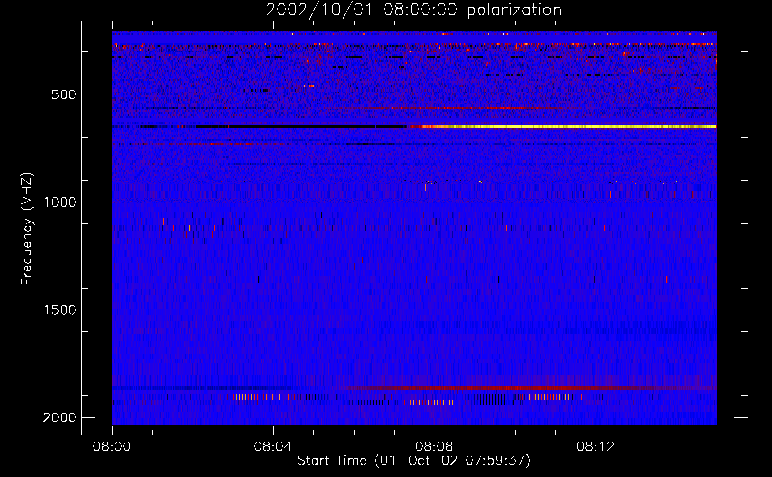Click the 500 frequency tick label
This screenshot has width=772, height=477.
[64, 94]
